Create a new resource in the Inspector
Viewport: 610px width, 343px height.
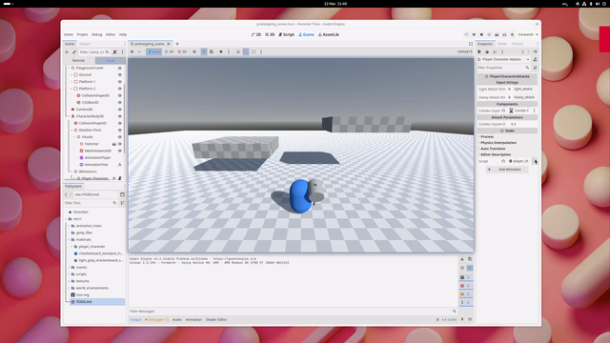[x=479, y=51]
